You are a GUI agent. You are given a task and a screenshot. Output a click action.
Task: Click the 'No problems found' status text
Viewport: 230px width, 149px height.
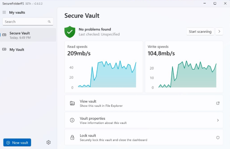click(95, 29)
